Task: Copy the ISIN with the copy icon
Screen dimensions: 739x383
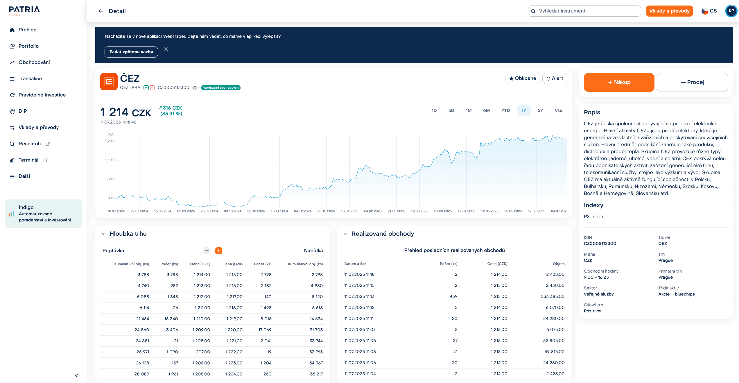Action: [195, 88]
